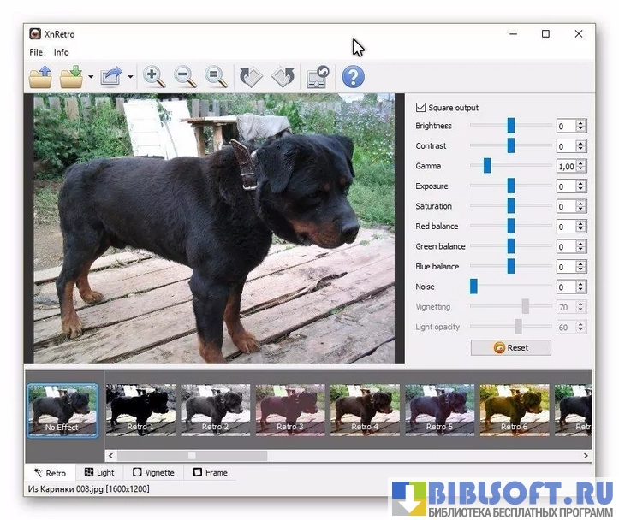Click the open image folder icon
The height and width of the screenshot is (520, 619).
tap(40, 77)
